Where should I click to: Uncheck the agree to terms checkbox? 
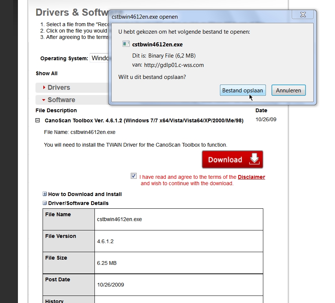point(134,176)
